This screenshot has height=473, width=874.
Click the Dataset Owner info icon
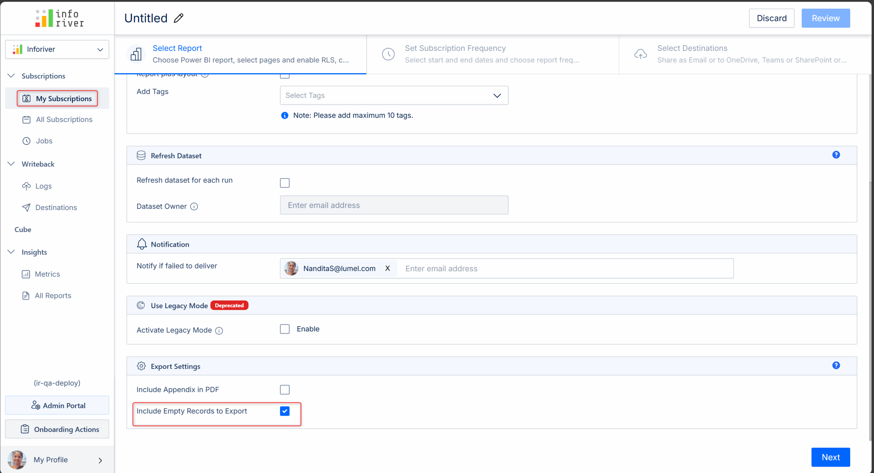tap(194, 206)
